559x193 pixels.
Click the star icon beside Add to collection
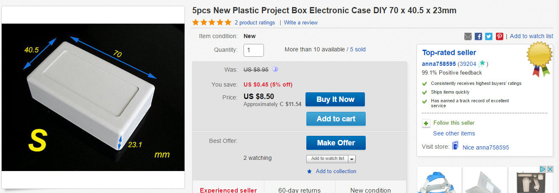click(x=309, y=171)
